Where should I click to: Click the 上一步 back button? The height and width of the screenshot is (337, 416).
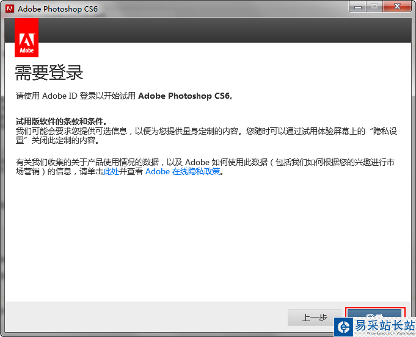[314, 317]
